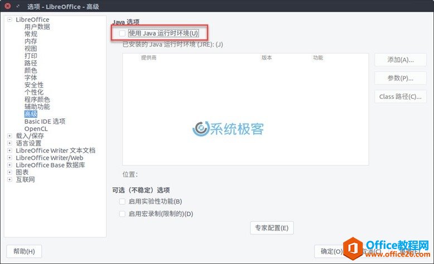Click the 语言设置 tree label
Screen dimensions: 434x264
click(x=28, y=143)
